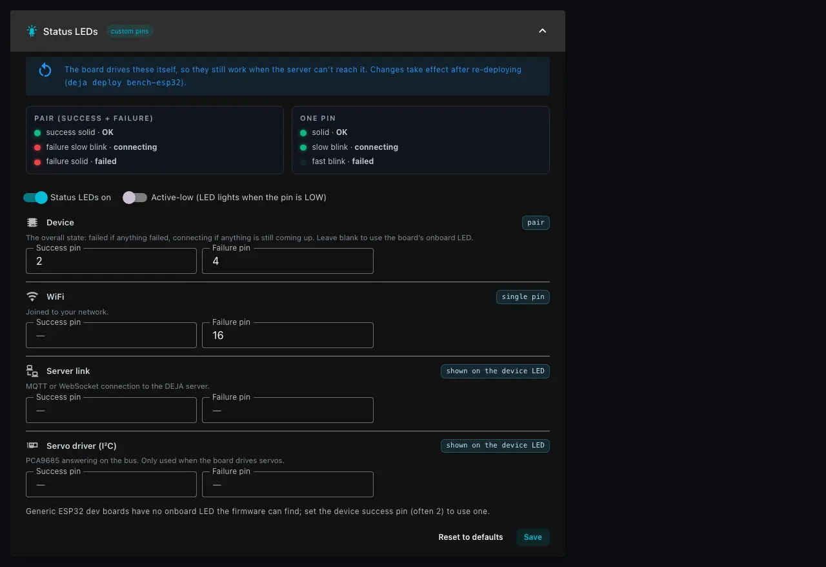
Task: Click "shown on the device LED" tag for Servo driver
Action: [495, 446]
